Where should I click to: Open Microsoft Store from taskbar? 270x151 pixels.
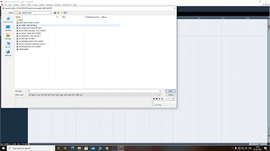(86, 148)
